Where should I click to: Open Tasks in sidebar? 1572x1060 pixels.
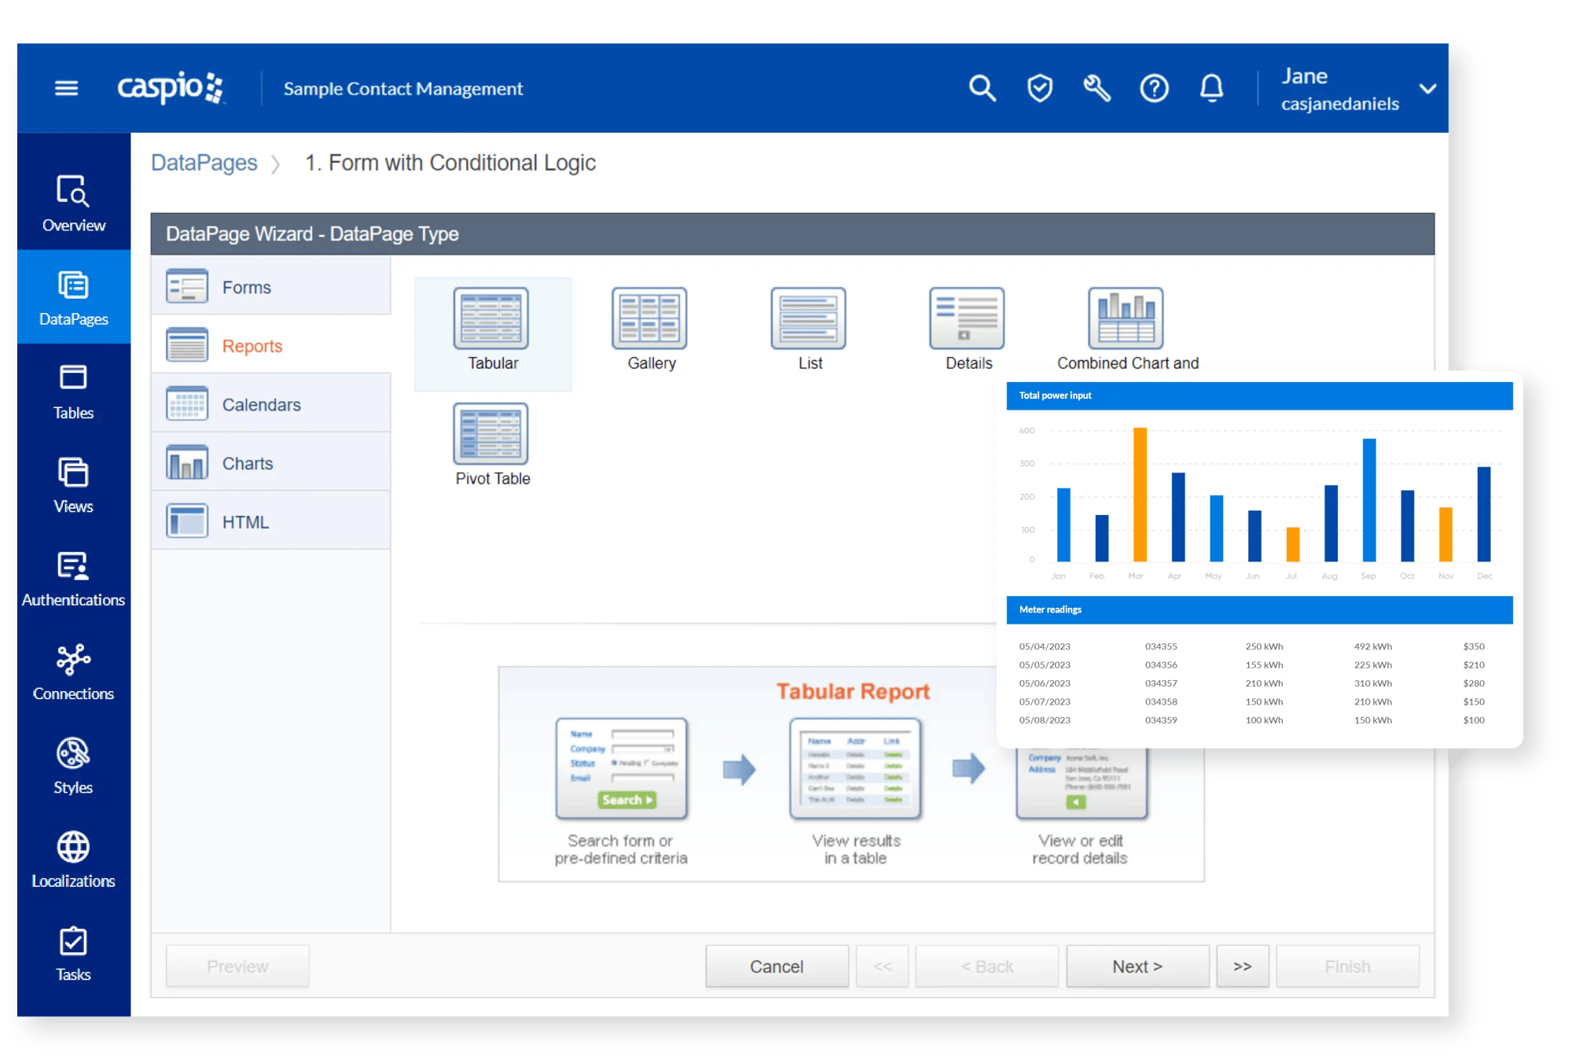pyautogui.click(x=74, y=953)
